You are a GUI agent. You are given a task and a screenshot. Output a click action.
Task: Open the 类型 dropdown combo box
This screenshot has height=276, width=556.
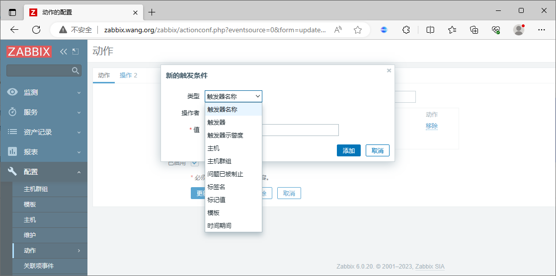[234, 96]
